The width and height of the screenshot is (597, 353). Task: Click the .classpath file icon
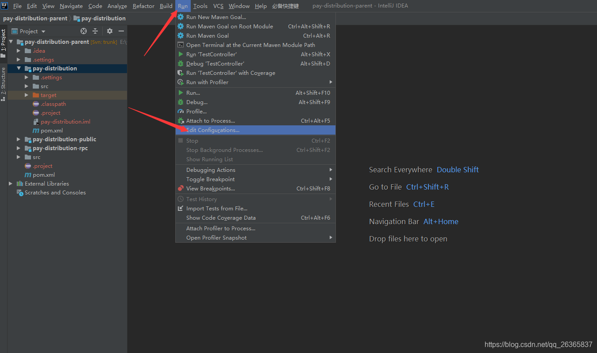pyautogui.click(x=36, y=104)
